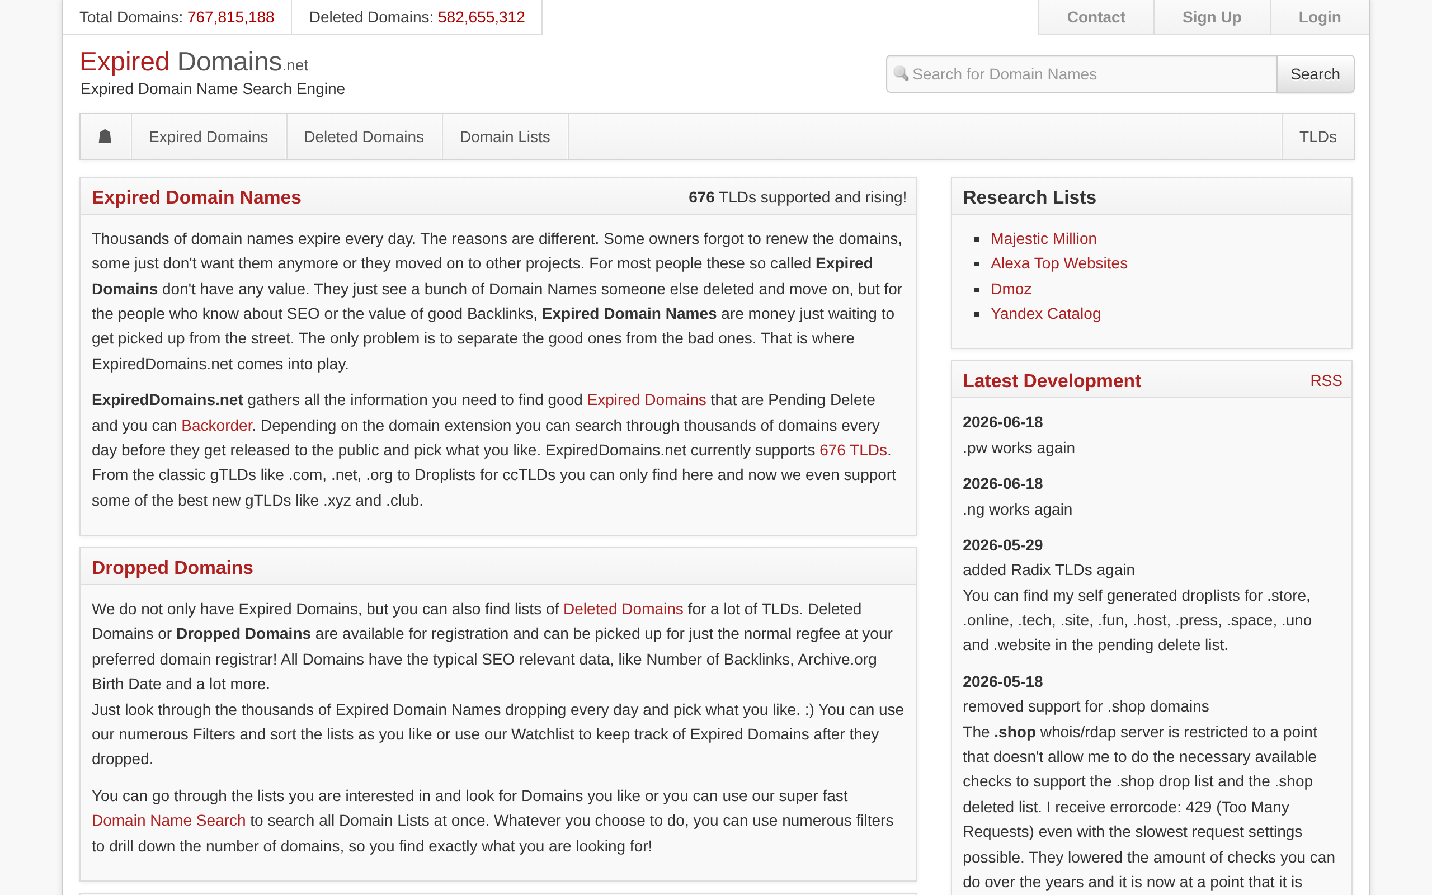Viewport: 1432px width, 895px height.
Task: Click the home icon in navigation bar
Action: tap(105, 136)
